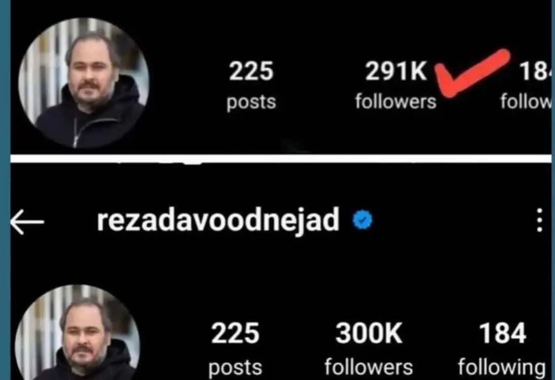Tap the upper 225 posts count

[x=251, y=86]
